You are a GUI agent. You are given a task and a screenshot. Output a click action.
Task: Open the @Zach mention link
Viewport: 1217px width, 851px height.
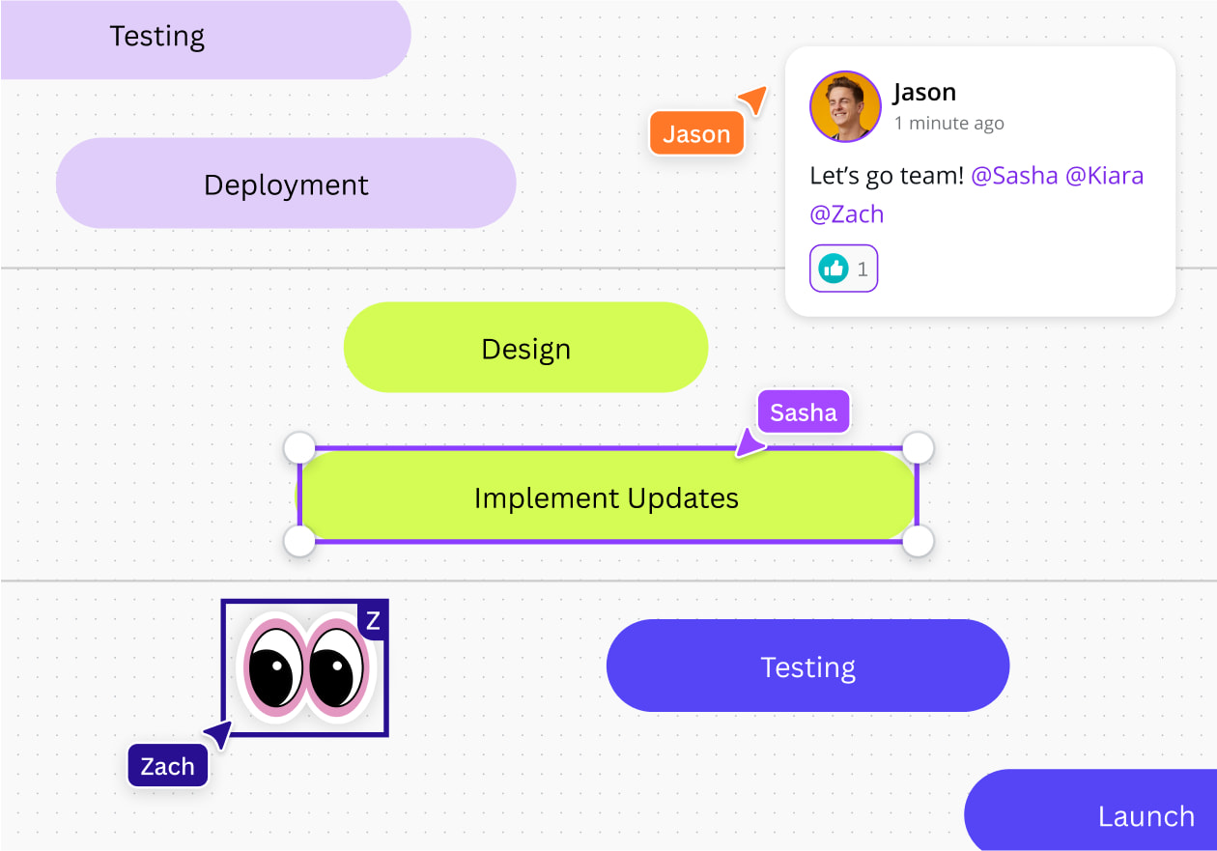(x=846, y=213)
